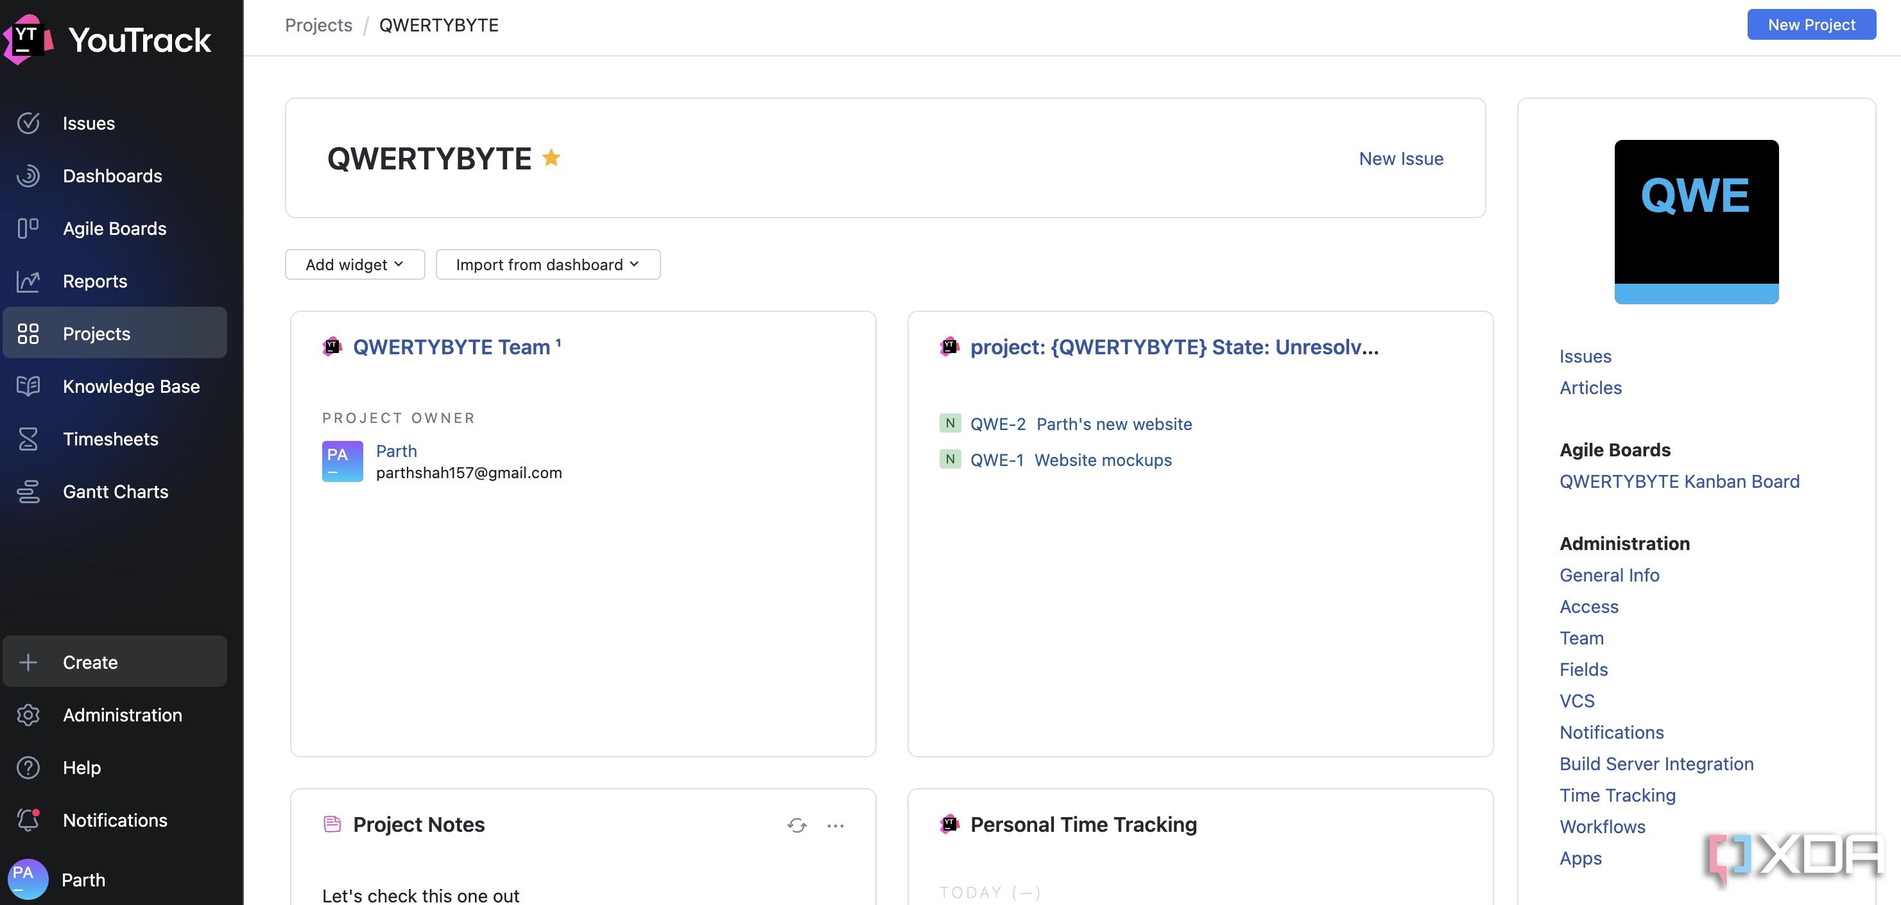The width and height of the screenshot is (1901, 905).
Task: Toggle the favorite star for QWERTYBYTE
Action: (x=551, y=157)
